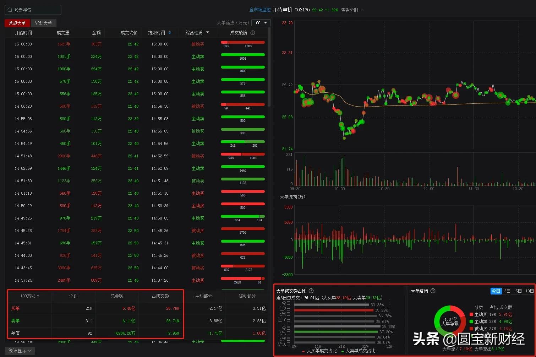Click the 主动部分 column header
536x357 pixels.
coord(203,296)
